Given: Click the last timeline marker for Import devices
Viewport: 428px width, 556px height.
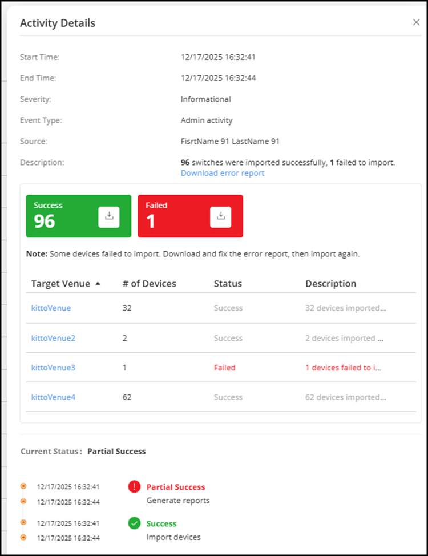Looking at the screenshot, I should (23, 537).
